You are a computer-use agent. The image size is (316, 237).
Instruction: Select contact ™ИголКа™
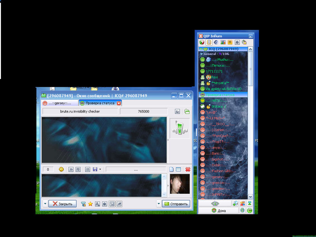pyautogui.click(x=223, y=83)
